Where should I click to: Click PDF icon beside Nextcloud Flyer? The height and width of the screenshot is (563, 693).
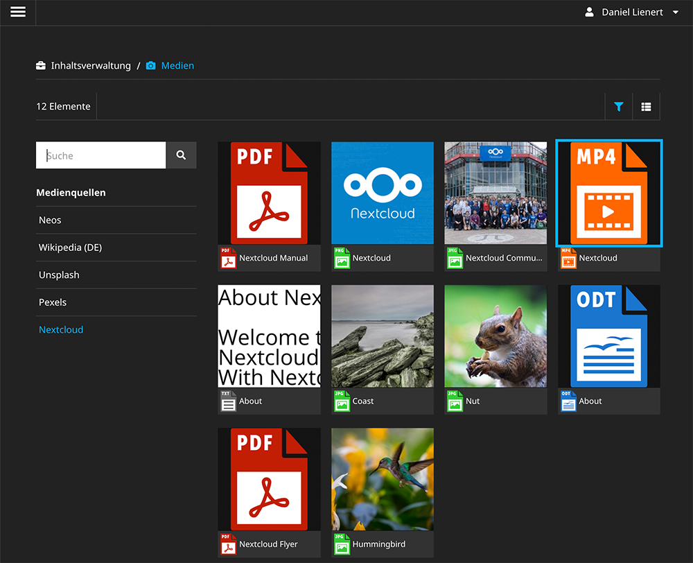point(229,544)
